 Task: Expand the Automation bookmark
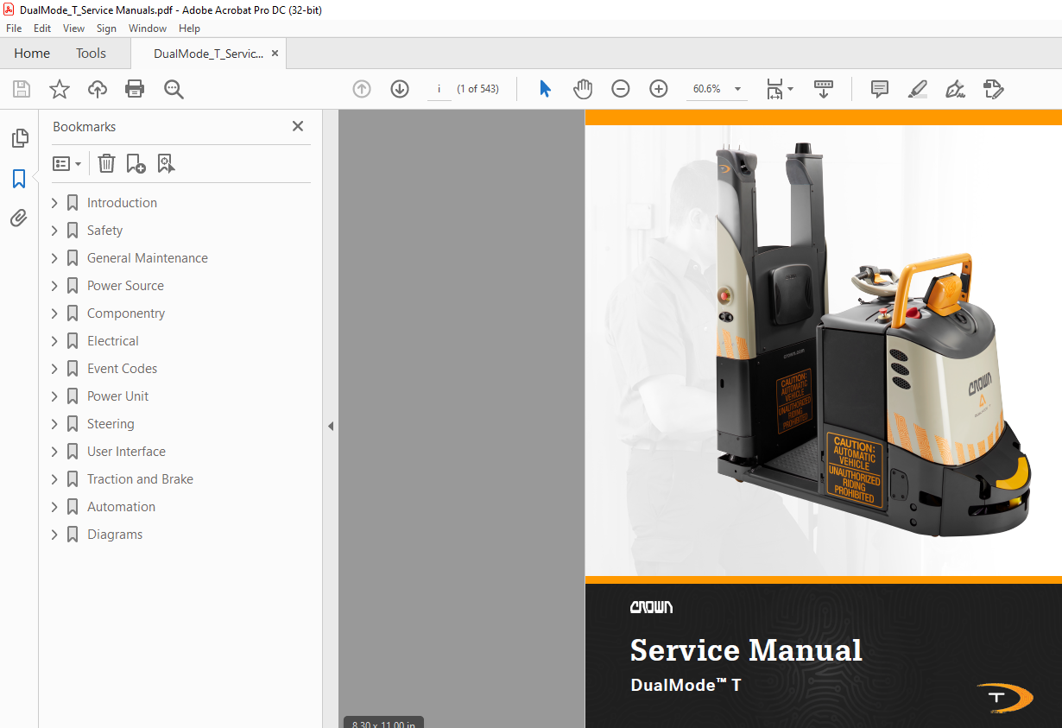point(54,507)
